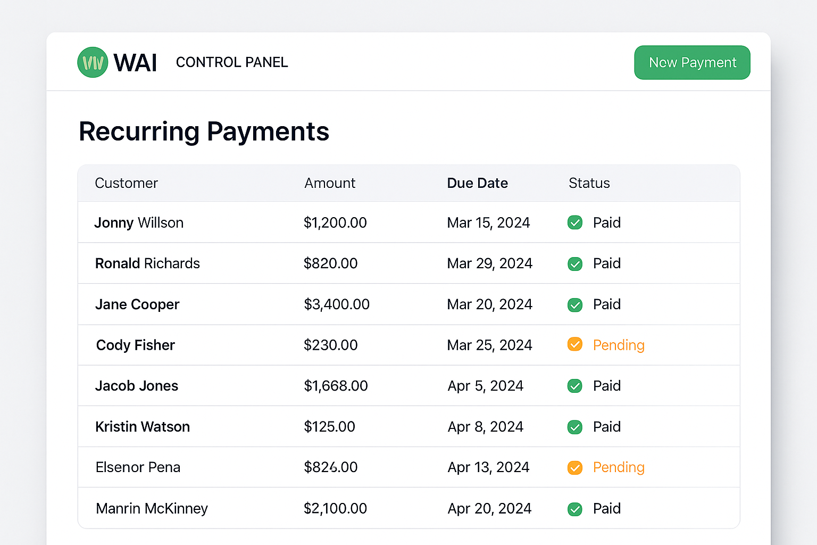Click the WAI logo icon
The width and height of the screenshot is (817, 545).
(93, 62)
